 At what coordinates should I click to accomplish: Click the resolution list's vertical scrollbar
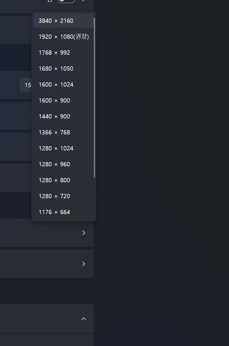[x=94, y=98]
